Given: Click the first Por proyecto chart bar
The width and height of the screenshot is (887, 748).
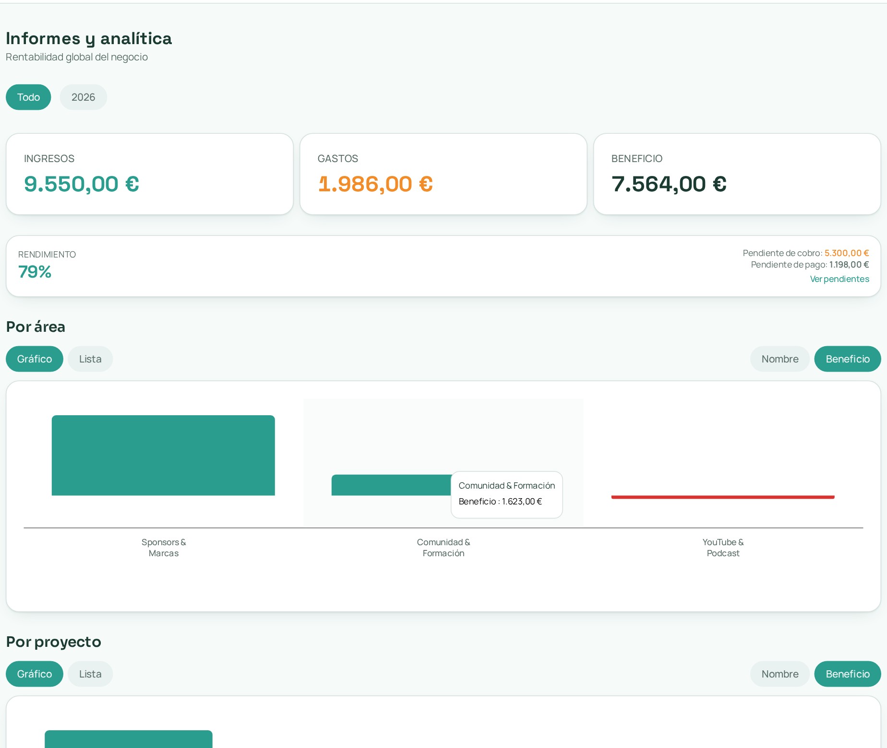Looking at the screenshot, I should [129, 739].
